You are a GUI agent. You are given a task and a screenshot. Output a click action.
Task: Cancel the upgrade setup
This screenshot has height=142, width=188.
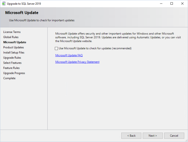[x=174, y=136]
